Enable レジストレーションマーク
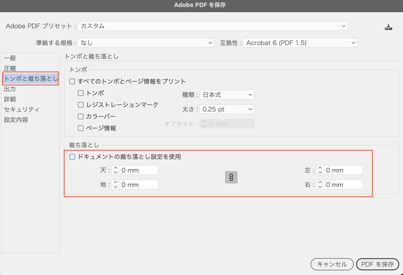Screen dimensions: 403x275 [x=81, y=105]
